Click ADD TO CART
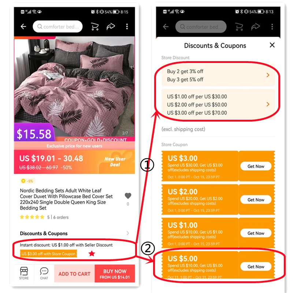Screen dimensions: 293x293 (x=74, y=274)
